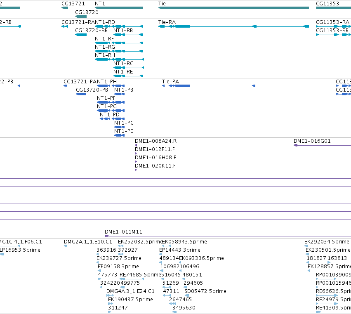Select EST LP16953.5prime
This screenshot has height=314, width=351.
pyautogui.click(x=2, y=254)
